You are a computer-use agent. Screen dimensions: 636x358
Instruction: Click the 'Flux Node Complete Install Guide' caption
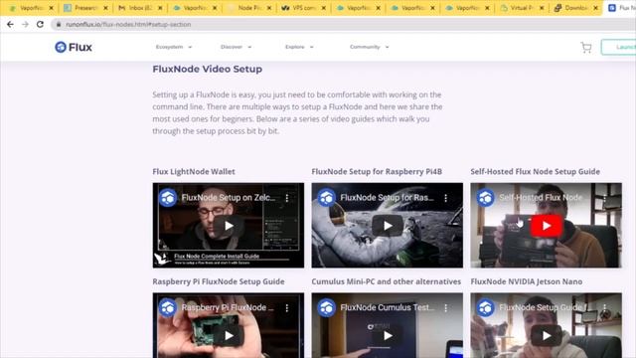(x=217, y=257)
